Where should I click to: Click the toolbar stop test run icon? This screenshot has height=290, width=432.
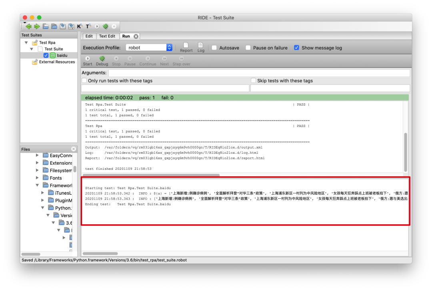[x=114, y=26]
